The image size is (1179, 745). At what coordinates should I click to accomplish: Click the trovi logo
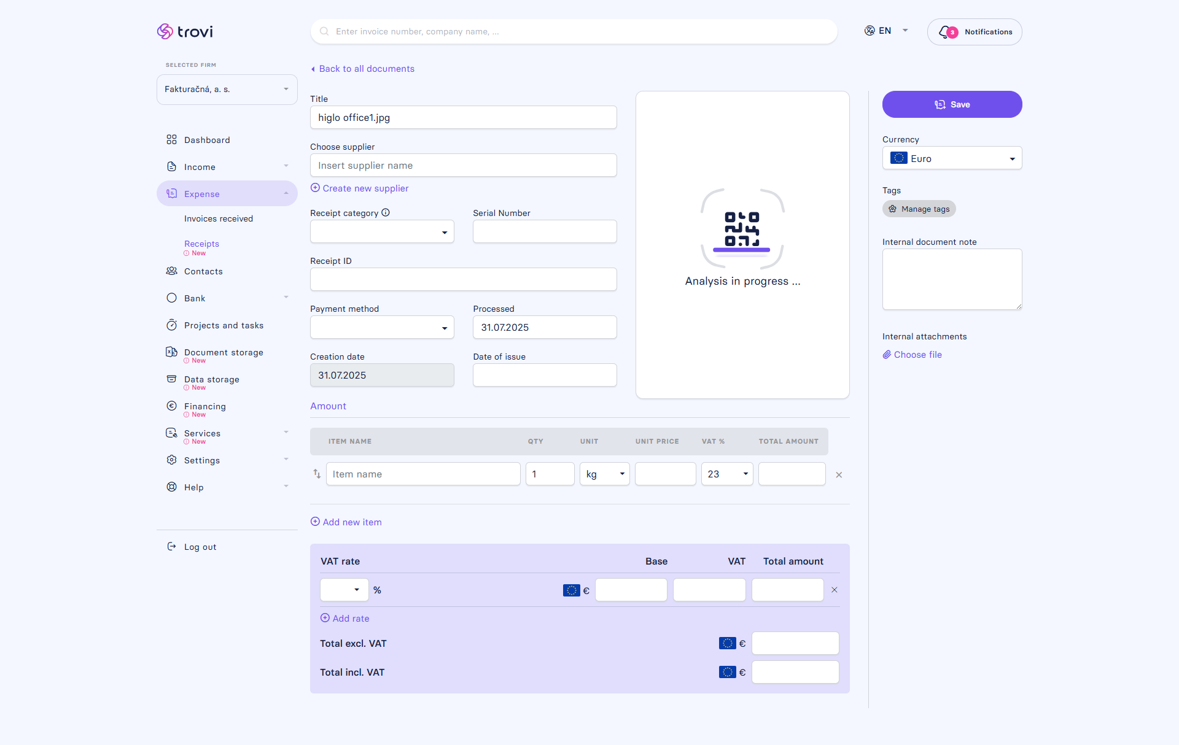(185, 31)
